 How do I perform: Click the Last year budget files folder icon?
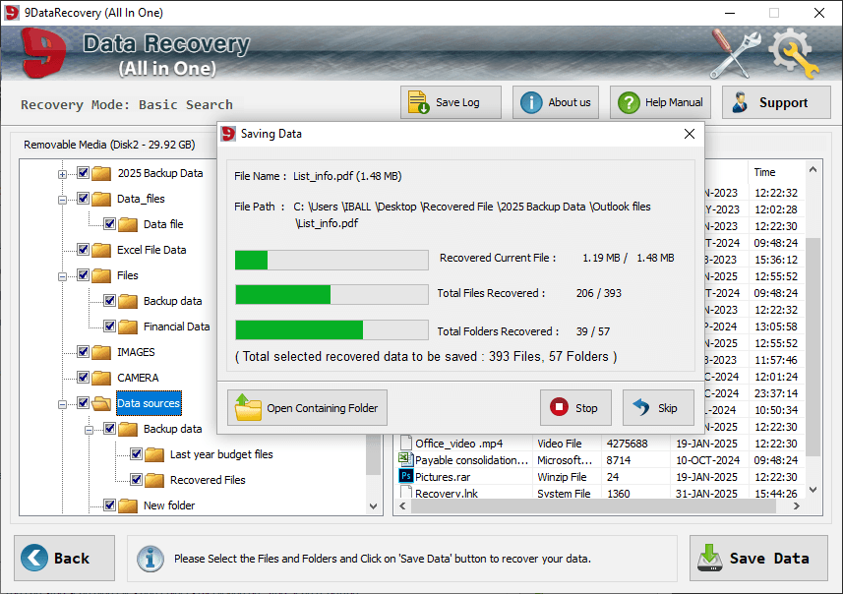[154, 454]
